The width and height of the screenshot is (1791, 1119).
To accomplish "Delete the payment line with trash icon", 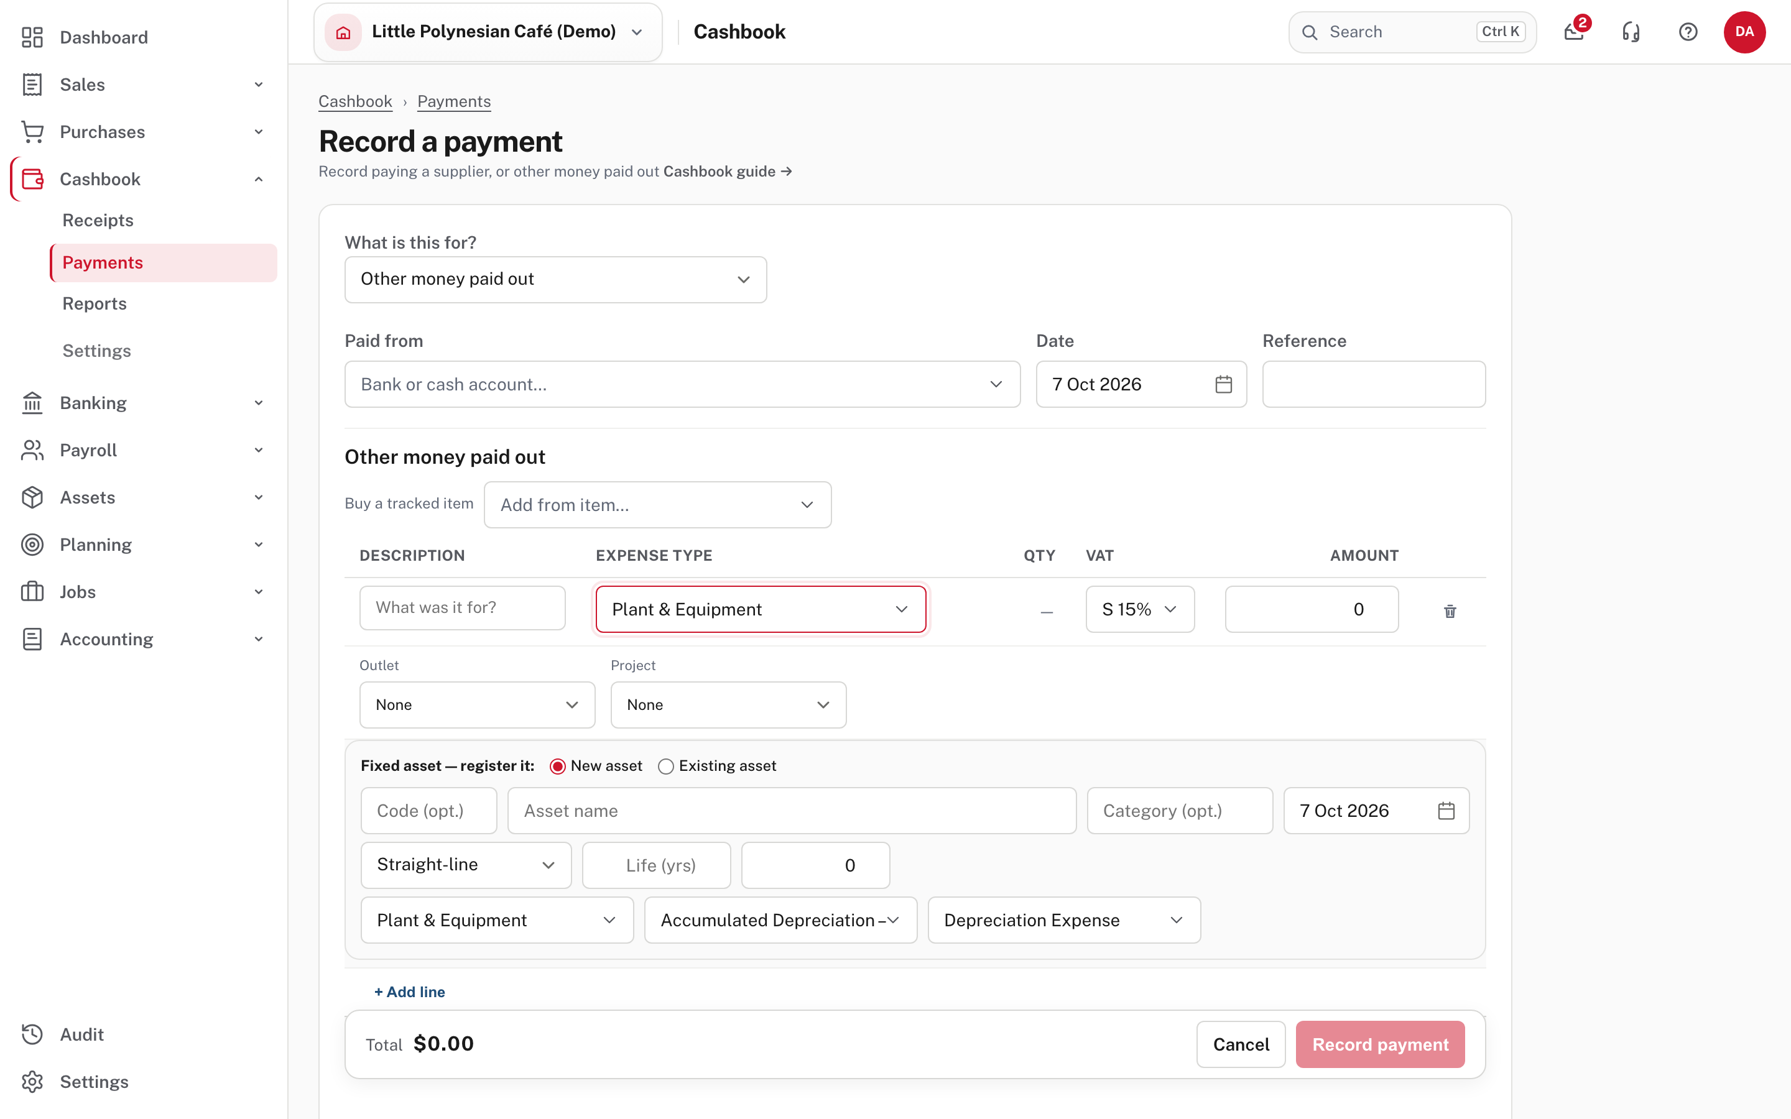I will (1450, 610).
